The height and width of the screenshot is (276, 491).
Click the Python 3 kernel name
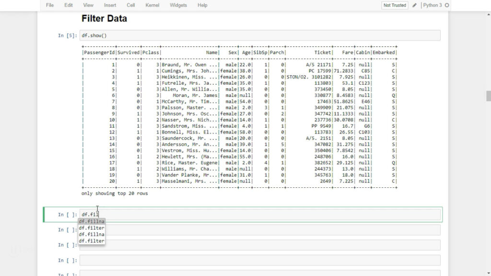point(433,5)
